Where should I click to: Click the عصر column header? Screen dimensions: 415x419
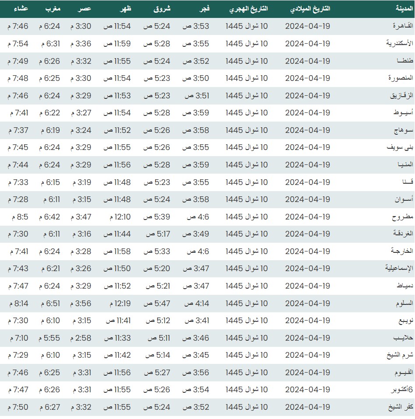point(85,9)
